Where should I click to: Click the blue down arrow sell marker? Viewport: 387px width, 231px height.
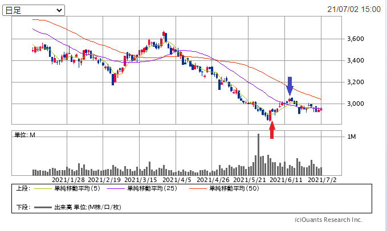point(290,86)
